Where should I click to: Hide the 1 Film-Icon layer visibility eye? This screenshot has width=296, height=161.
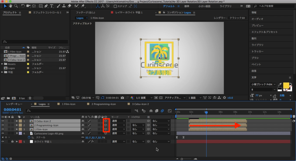[3, 129]
